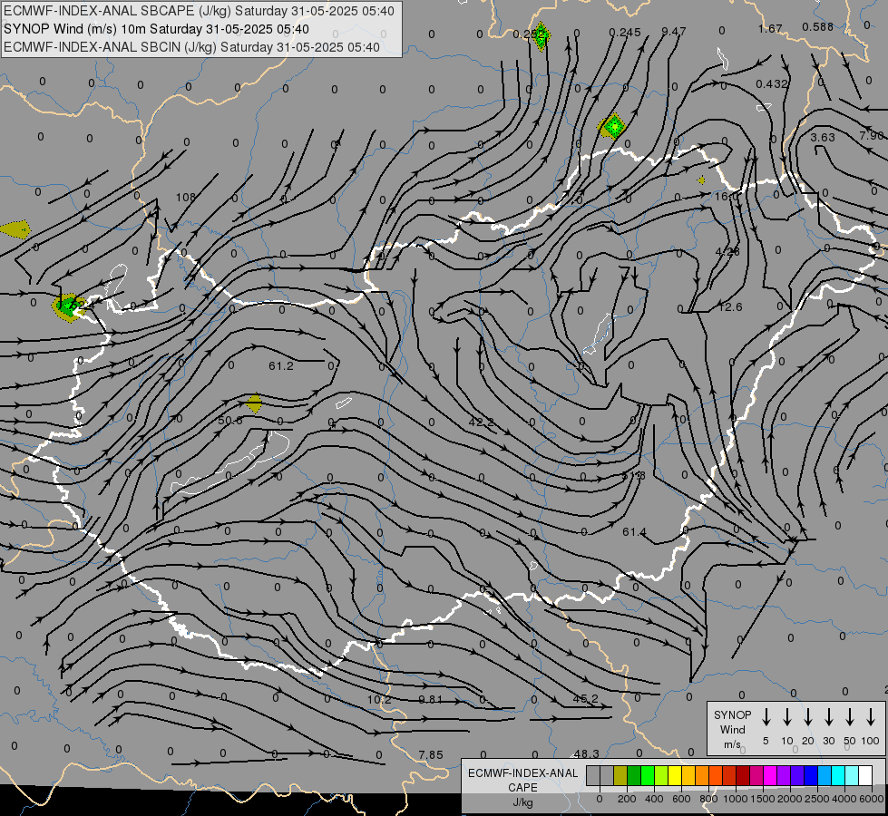This screenshot has height=816, width=888.
Task: Click the 0.432 value on the map
Action: pyautogui.click(x=771, y=83)
